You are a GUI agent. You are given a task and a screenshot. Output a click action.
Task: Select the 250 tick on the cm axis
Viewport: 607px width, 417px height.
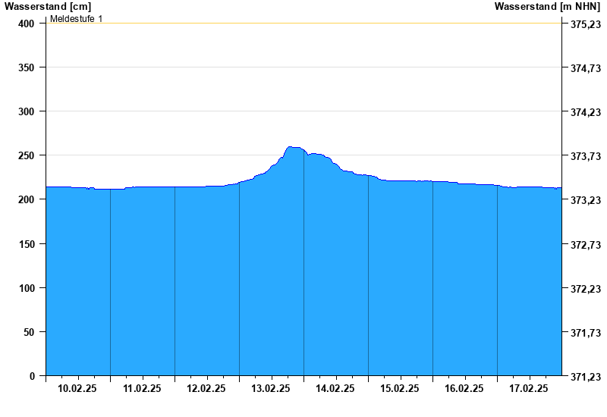click(27, 155)
